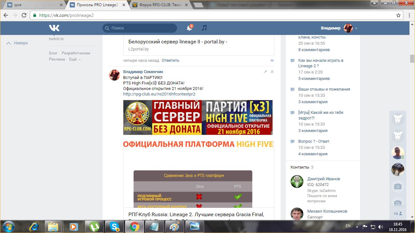Expand the Ещё footer dropdown
This screenshot has height=233, width=415.
(75, 59)
